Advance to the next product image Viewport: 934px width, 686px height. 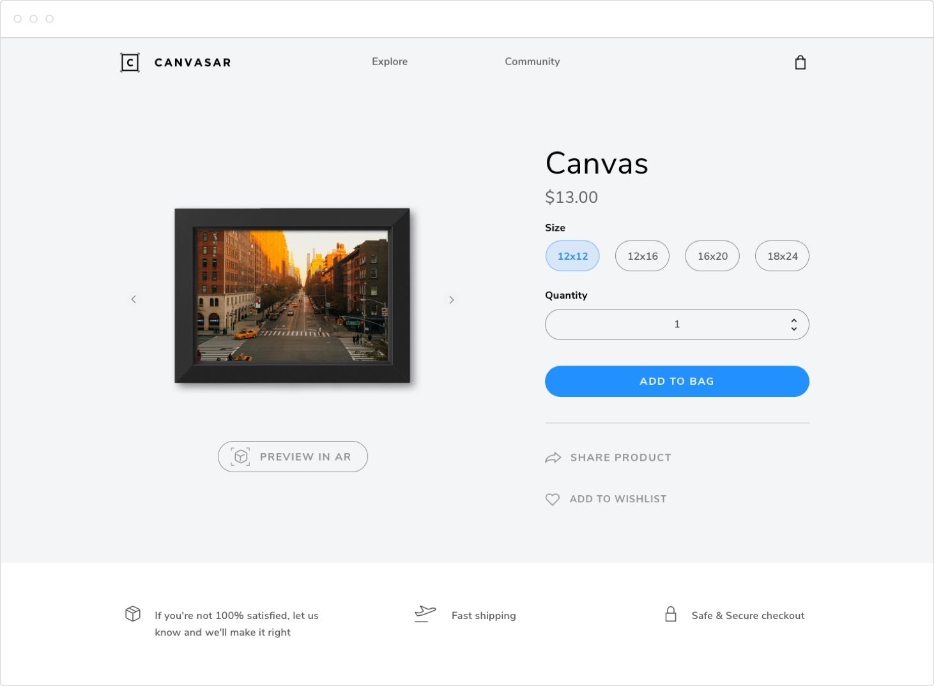point(452,299)
